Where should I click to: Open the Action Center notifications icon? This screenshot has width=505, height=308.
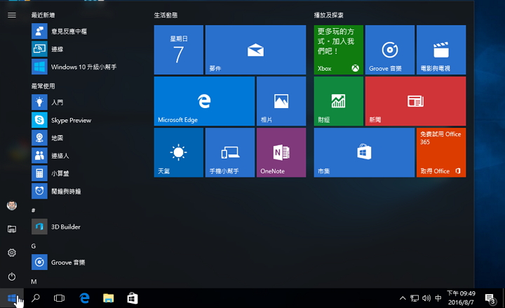pos(490,299)
